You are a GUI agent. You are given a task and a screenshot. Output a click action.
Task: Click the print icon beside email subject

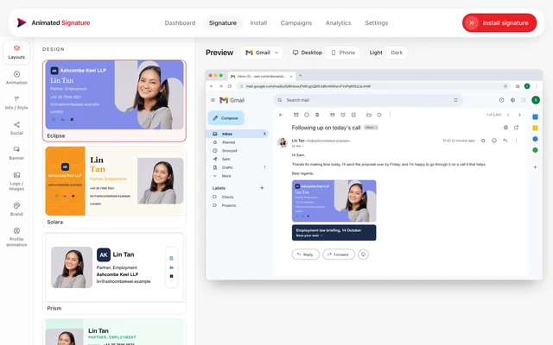point(505,128)
